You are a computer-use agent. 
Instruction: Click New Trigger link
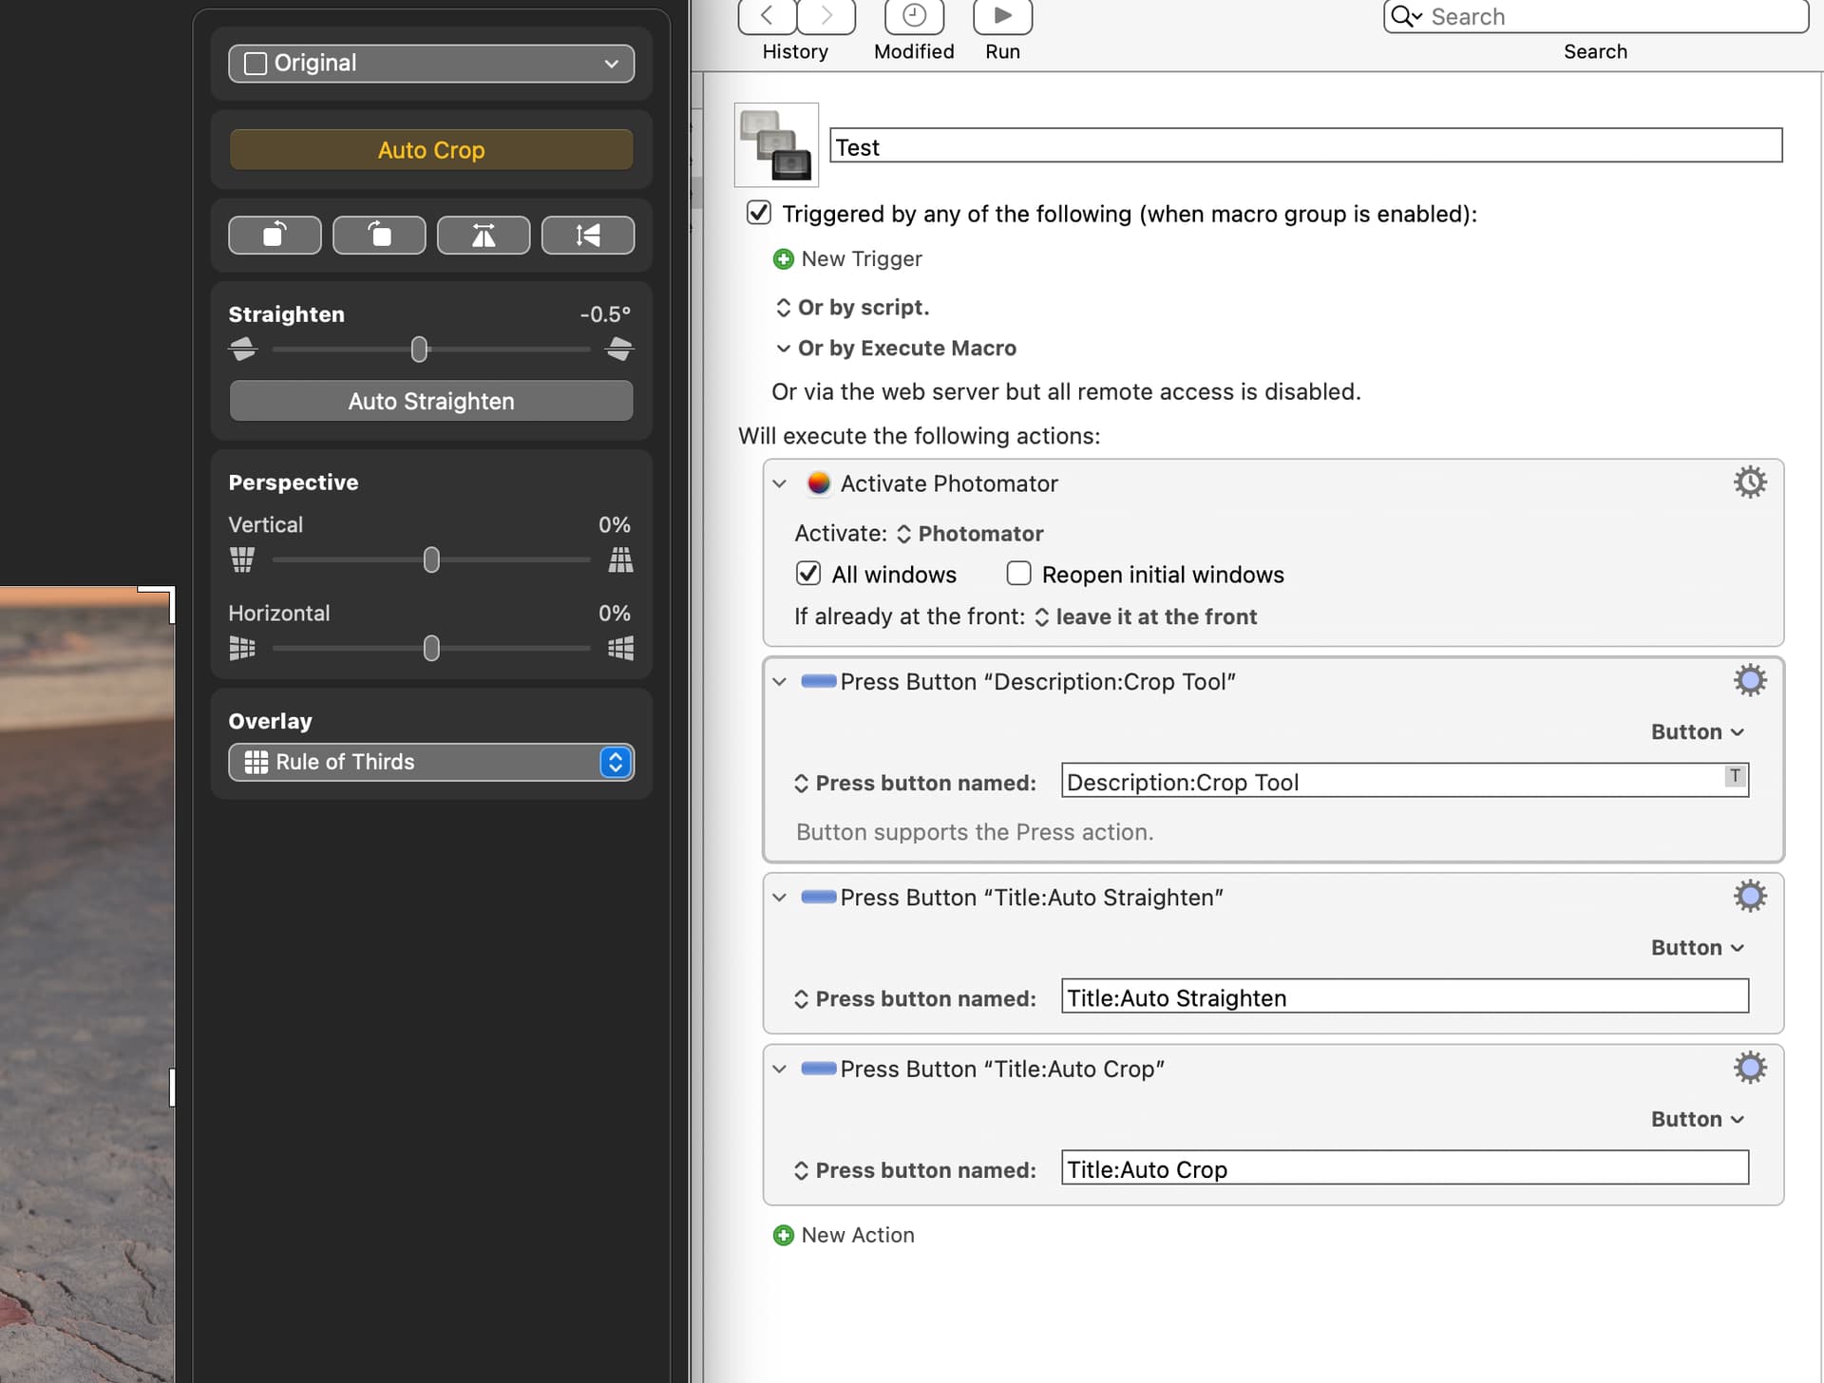coord(862,259)
